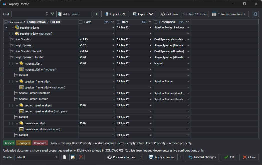Image resolution: width=262 pixels, height=165 pixels.
Task: Click Property Doctor app icon in title bar
Action: pos(4,4)
